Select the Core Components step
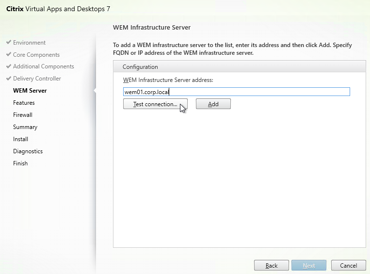The width and height of the screenshot is (370, 274). click(36, 55)
